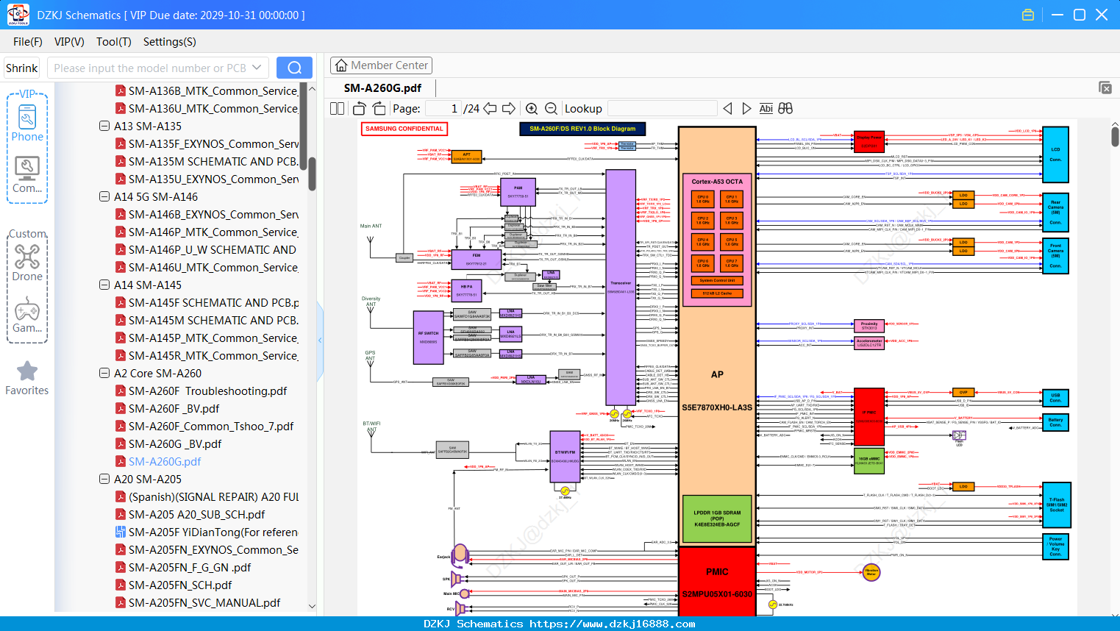Viewport: 1120px width, 631px height.
Task: Open the Tool(T) menu
Action: click(114, 42)
